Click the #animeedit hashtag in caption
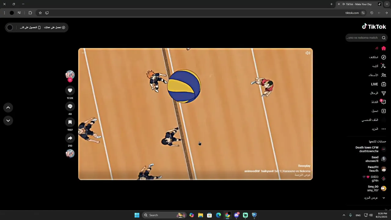Viewport: 391px width, 220px height. click(x=252, y=171)
